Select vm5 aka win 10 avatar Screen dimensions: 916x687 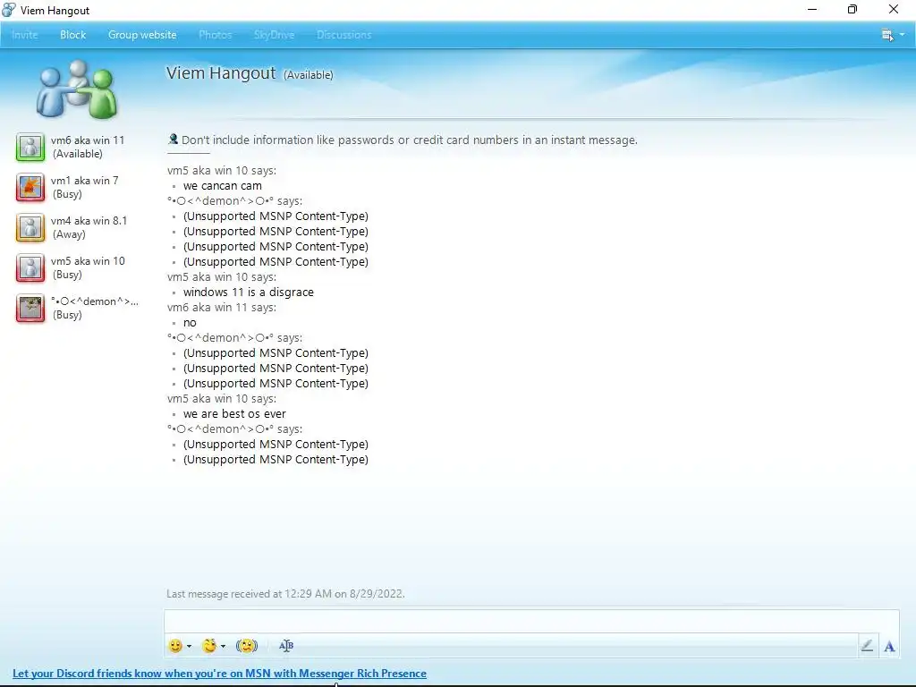[30, 267]
